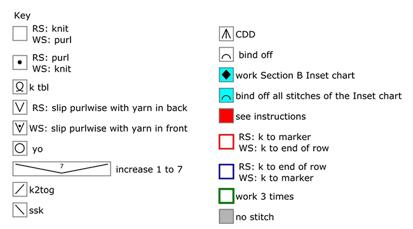Image resolution: width=413 pixels, height=229 pixels.
Task: Click the white bind off symbol
Action: pos(226,55)
